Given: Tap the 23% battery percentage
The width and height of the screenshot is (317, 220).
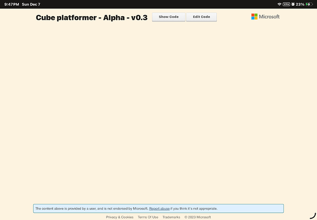Looking at the screenshot, I should pos(300,4).
